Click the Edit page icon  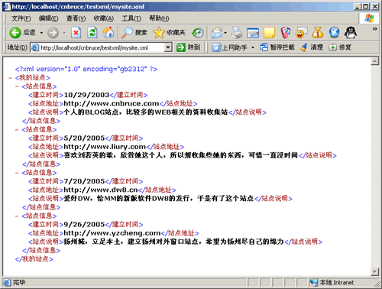pyautogui.click(x=253, y=33)
